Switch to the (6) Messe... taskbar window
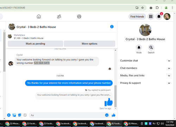The image size is (176, 127). [131, 123]
